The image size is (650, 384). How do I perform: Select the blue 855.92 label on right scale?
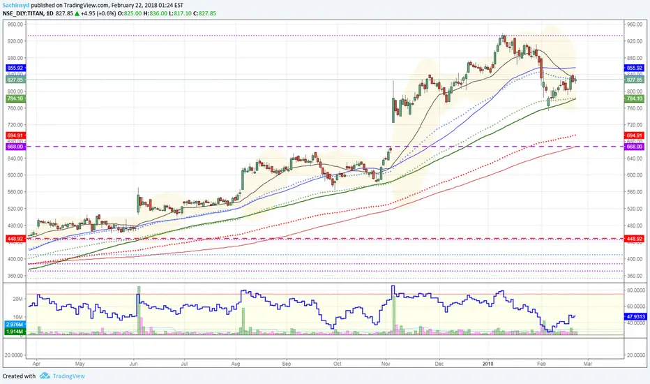coord(634,68)
